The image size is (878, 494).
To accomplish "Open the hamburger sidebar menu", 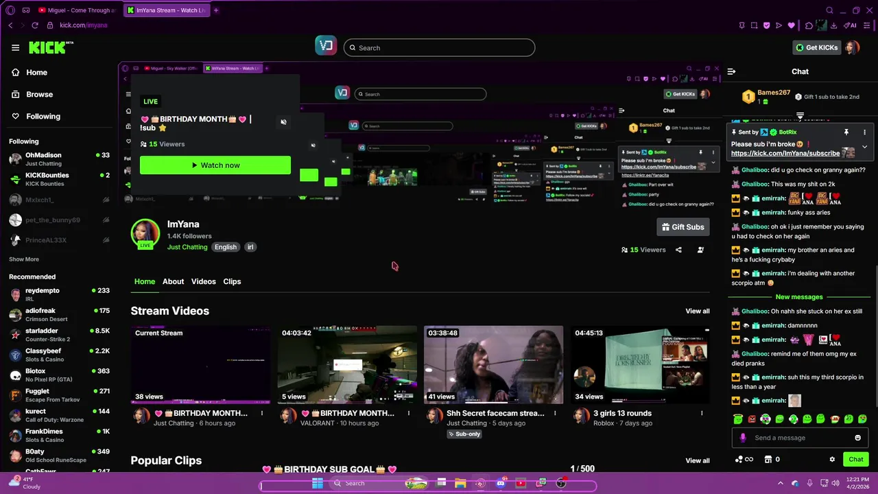I will point(15,47).
